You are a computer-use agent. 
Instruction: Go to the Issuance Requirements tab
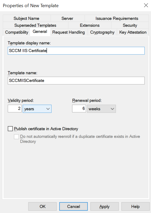117,18
